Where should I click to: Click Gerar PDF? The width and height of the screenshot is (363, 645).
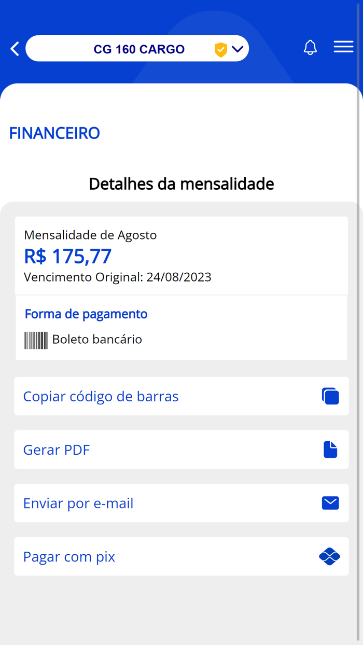point(56,450)
